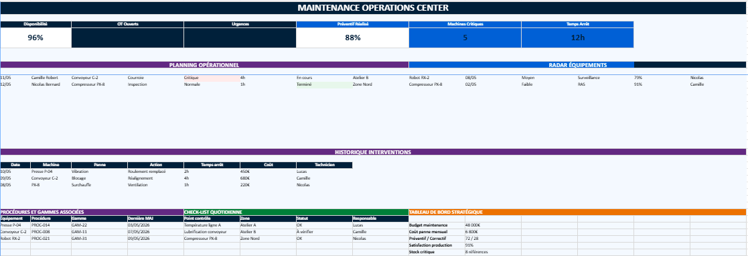
Task: Select the 'PROC-014' procedure cell
Action: click(x=51, y=225)
